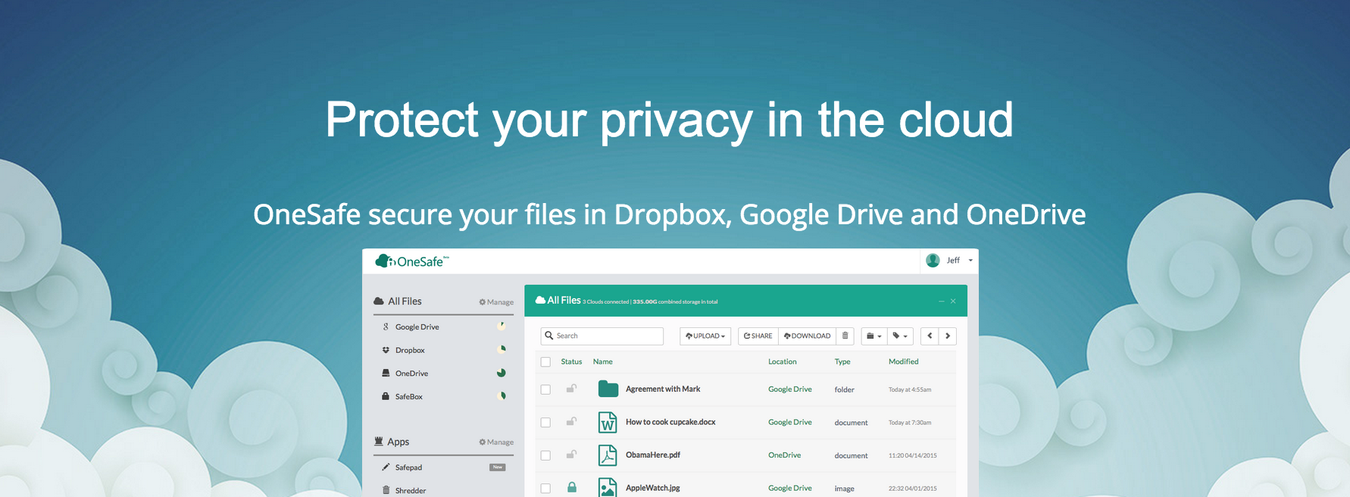
Task: Check the AppleWatch.jpg checkbox
Action: pos(545,489)
